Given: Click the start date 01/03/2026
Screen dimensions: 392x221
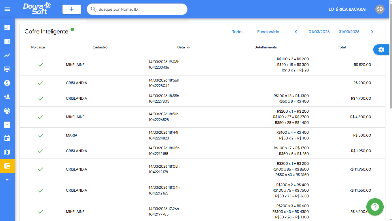Looking at the screenshot, I should point(319,32).
